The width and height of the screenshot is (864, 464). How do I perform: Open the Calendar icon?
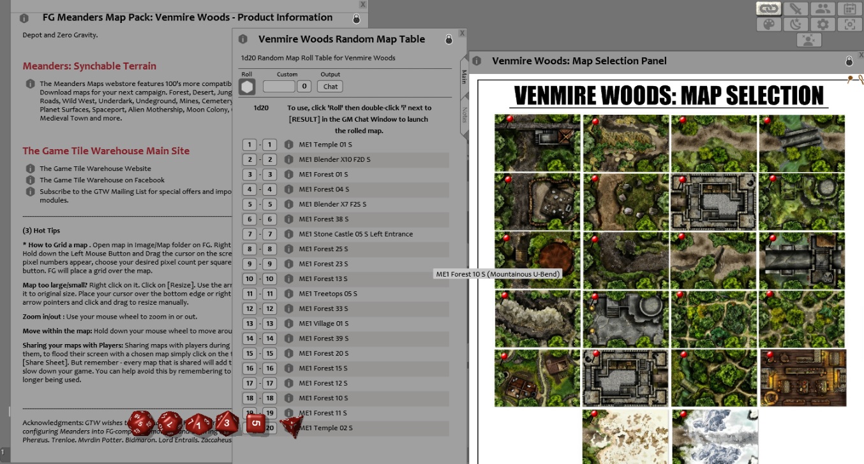(849, 8)
